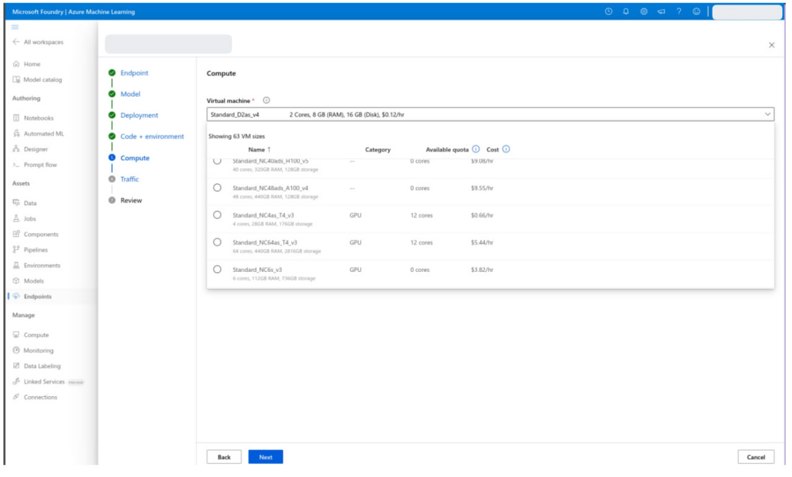Click the Prompt flow icon

[x=16, y=165]
